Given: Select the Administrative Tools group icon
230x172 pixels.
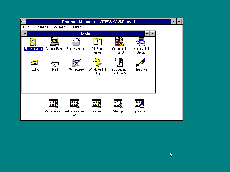Looking at the screenshot, I should click(x=75, y=104).
